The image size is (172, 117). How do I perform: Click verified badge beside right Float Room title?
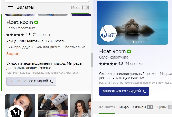point(129,51)
